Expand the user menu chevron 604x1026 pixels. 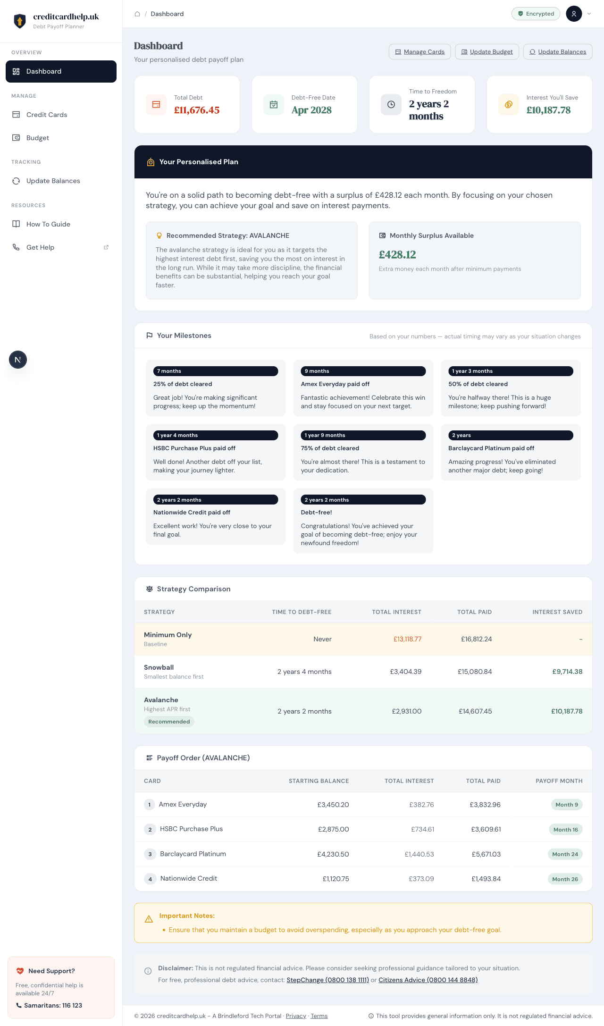pos(589,14)
